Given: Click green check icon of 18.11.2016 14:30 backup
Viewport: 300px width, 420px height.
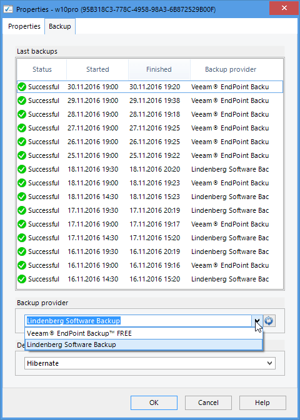Looking at the screenshot, I should point(22,197).
